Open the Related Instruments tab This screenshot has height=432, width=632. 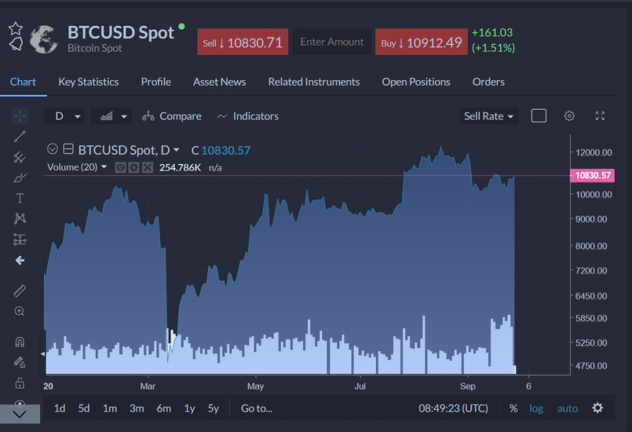[x=314, y=82]
